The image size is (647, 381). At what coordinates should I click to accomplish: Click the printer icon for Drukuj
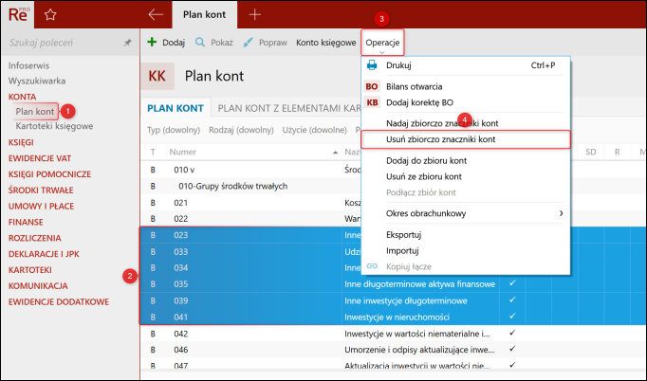(372, 65)
